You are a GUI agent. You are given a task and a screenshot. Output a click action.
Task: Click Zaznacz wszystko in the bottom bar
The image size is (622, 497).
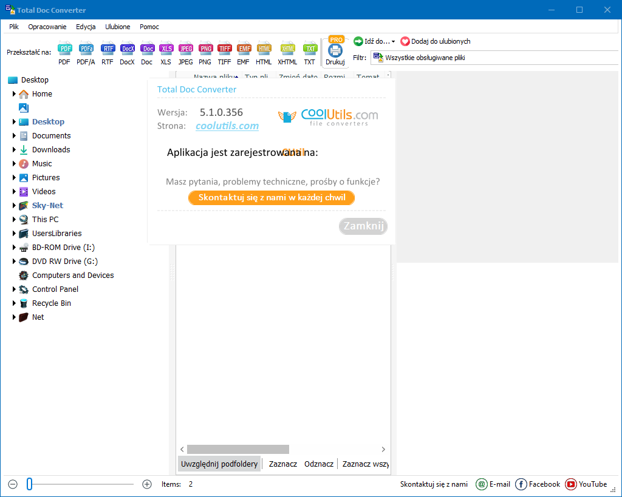[x=365, y=464]
